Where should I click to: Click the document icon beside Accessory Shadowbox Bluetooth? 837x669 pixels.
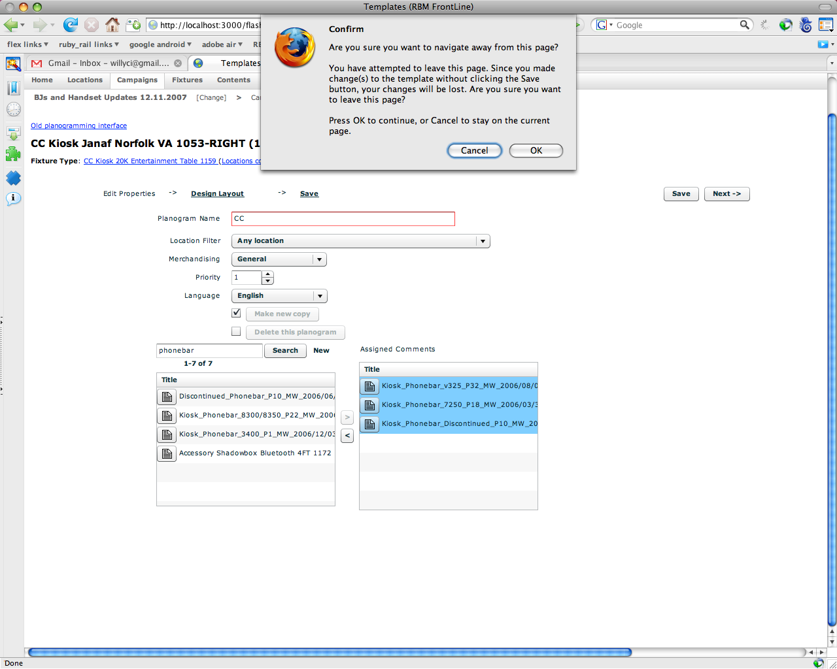166,453
